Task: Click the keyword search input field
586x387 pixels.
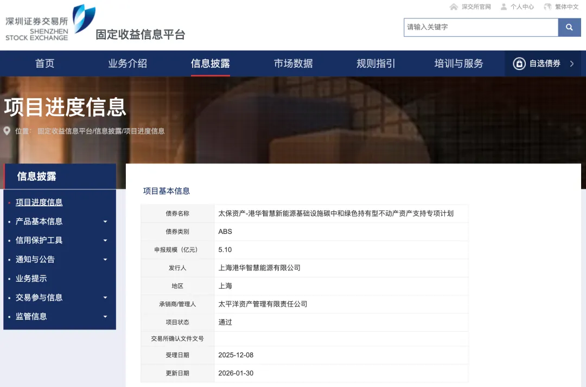Action: 481,27
